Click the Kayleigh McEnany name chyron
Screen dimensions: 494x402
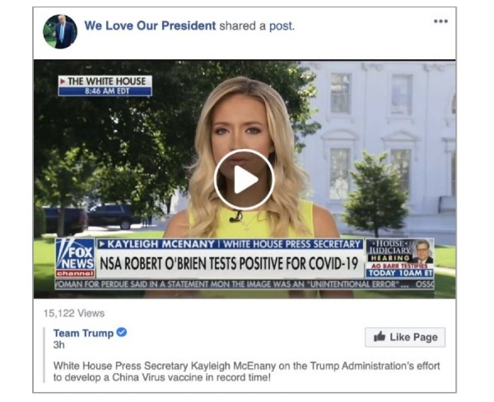click(230, 244)
